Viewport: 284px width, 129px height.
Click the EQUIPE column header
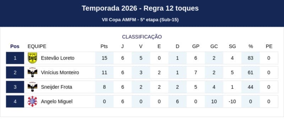point(37,46)
